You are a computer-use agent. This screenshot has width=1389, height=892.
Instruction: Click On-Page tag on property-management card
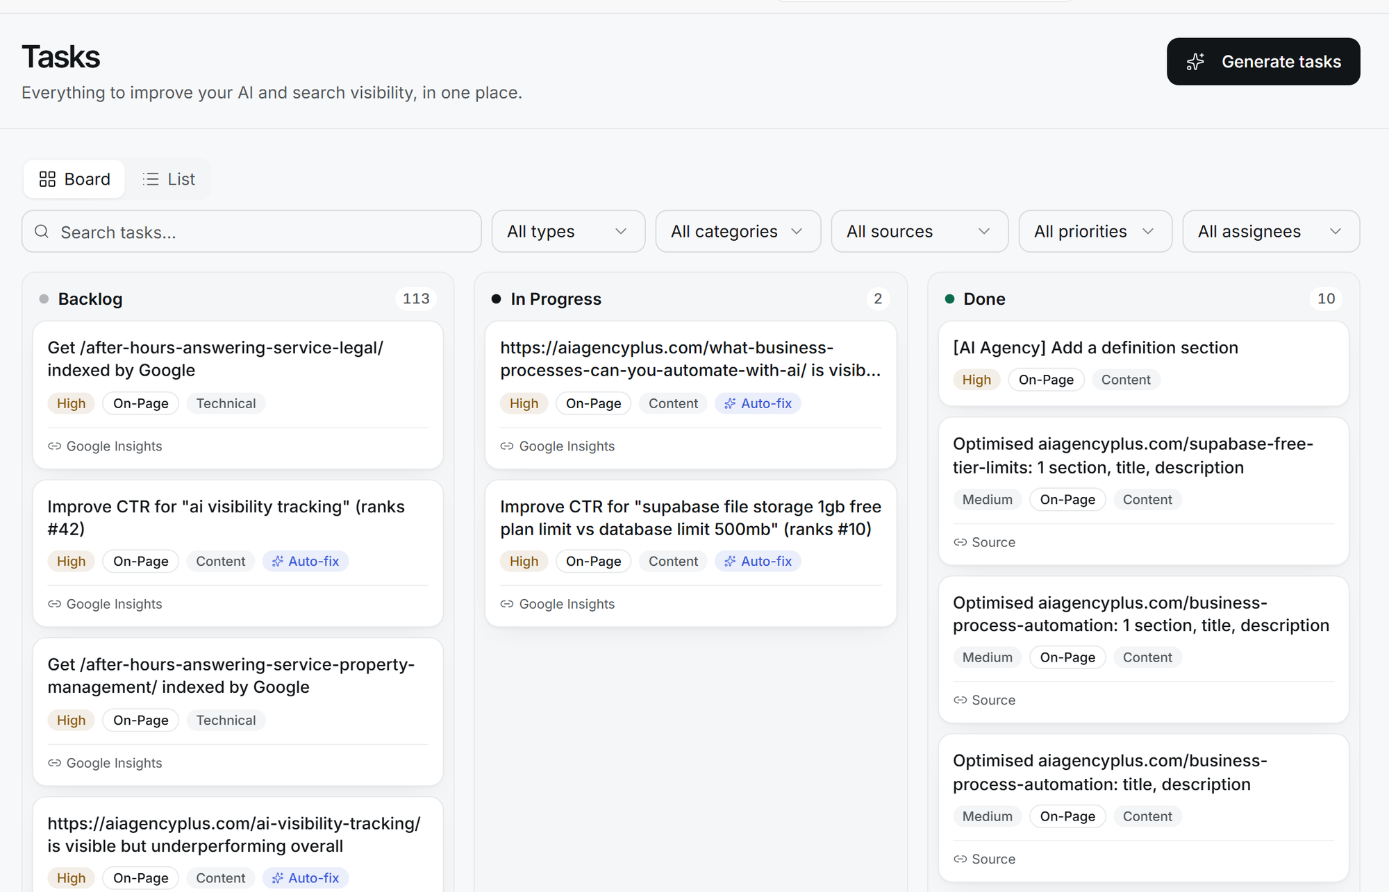(141, 720)
